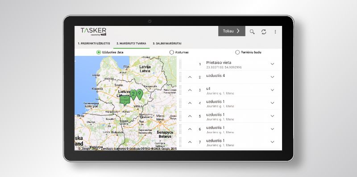
Task: Select the green square device marker on map
Action: pyautogui.click(x=125, y=100)
